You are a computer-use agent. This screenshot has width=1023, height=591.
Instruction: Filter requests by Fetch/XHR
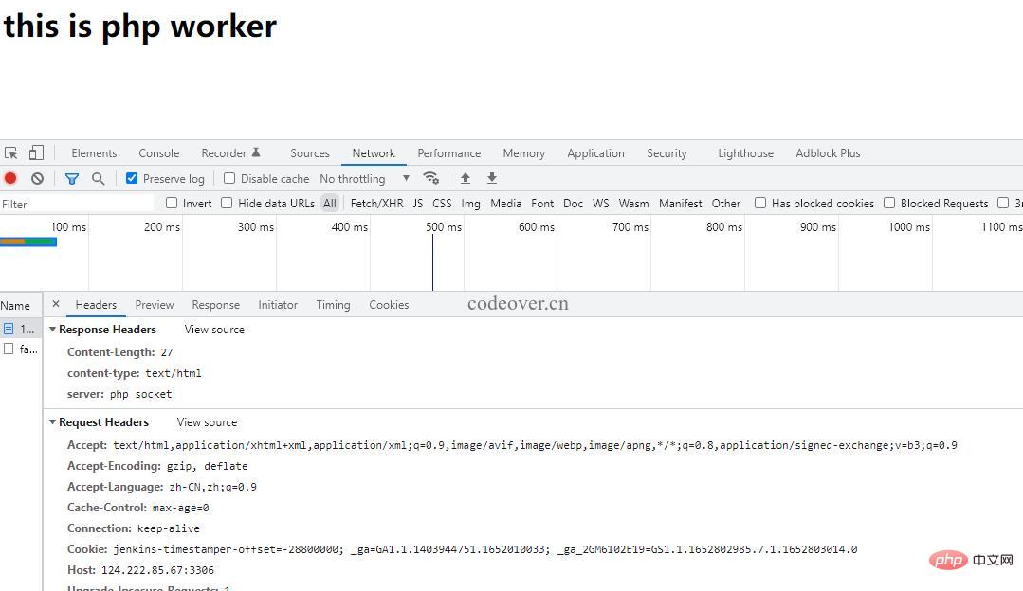[x=377, y=204]
